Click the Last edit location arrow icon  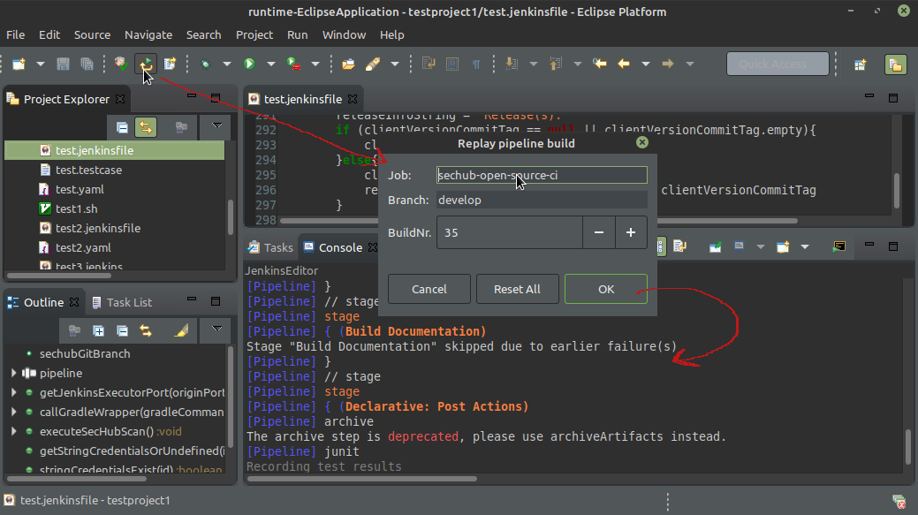tap(600, 64)
